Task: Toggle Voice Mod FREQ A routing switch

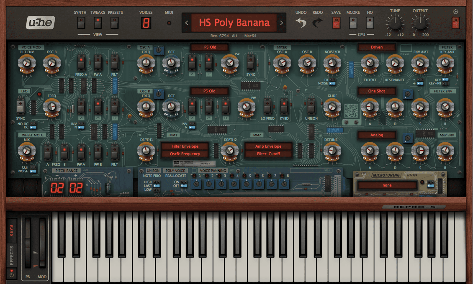Action: [81, 63]
